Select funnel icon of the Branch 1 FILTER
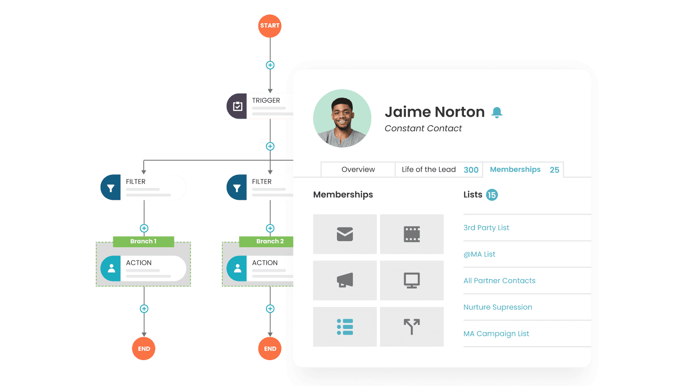 coord(111,188)
